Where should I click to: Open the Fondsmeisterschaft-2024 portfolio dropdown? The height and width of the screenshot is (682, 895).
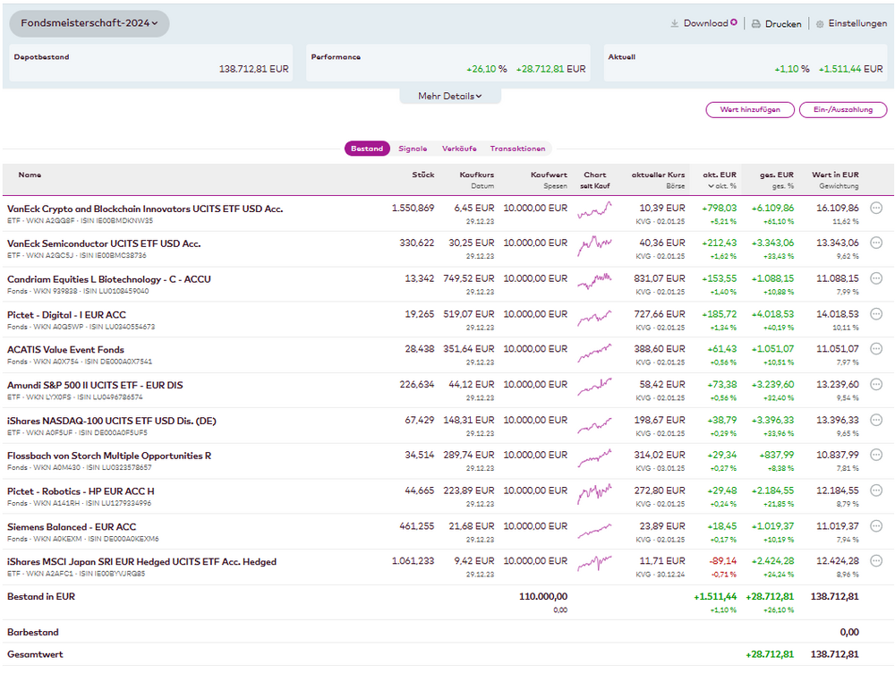pyautogui.click(x=89, y=23)
